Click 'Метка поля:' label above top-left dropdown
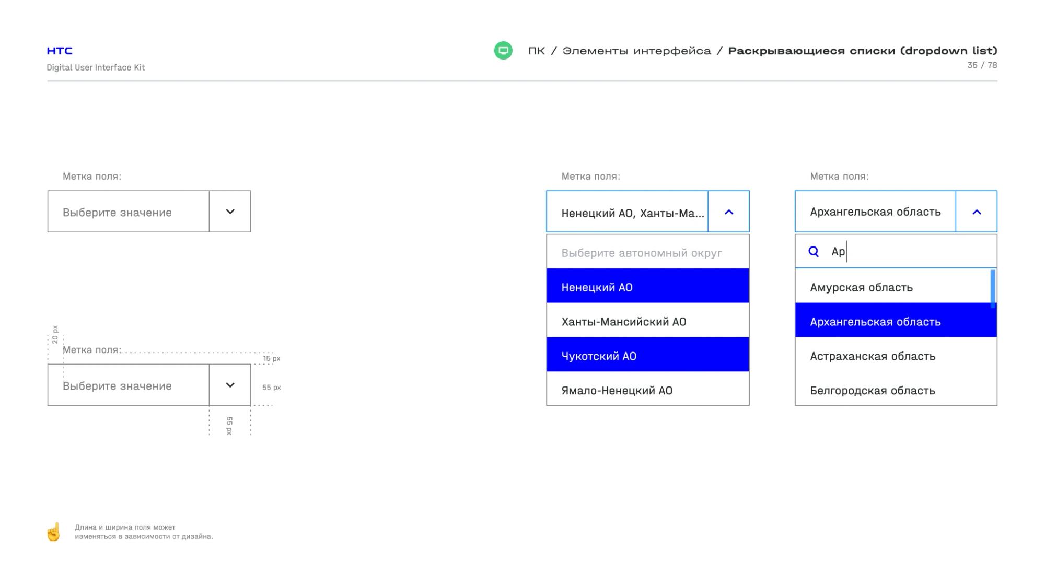 point(92,177)
